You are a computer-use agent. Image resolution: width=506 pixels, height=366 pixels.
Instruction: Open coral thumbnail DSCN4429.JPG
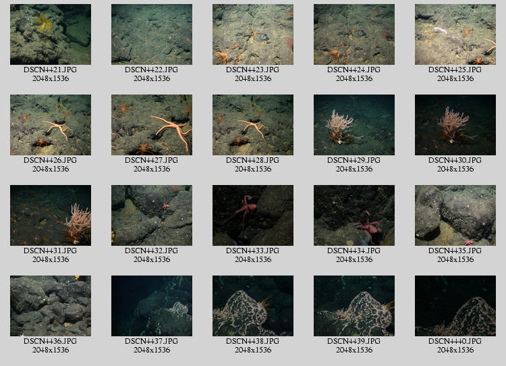point(354,125)
